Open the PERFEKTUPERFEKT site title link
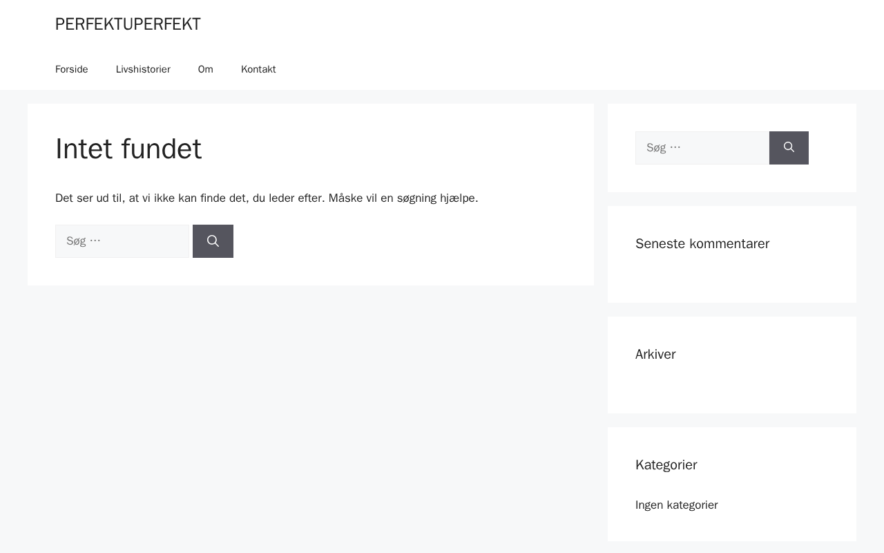Screen dimensions: 884x553 (128, 24)
